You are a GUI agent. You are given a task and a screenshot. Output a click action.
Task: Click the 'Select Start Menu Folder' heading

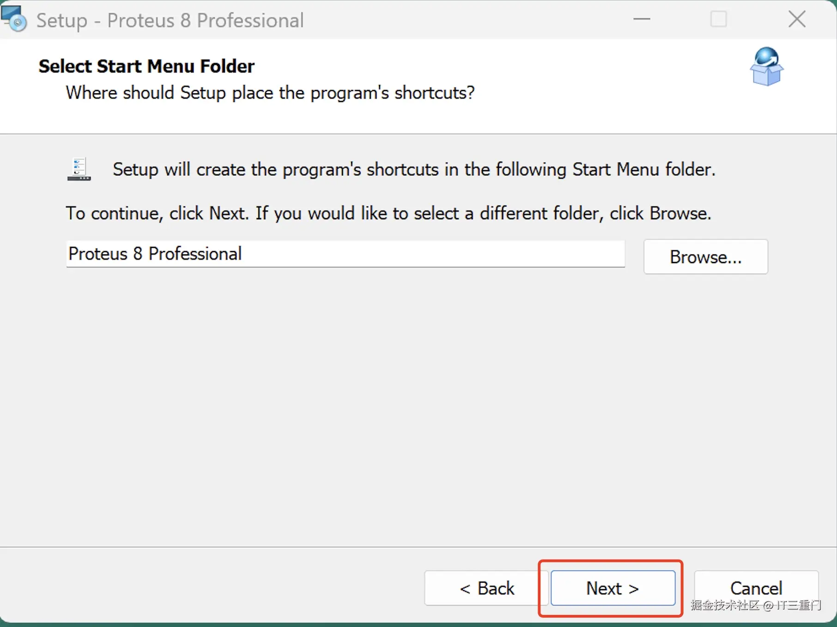click(x=146, y=66)
